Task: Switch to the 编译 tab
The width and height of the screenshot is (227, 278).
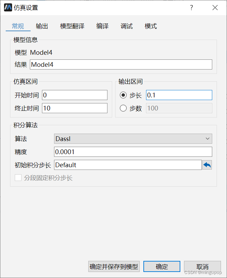Action: point(102,26)
